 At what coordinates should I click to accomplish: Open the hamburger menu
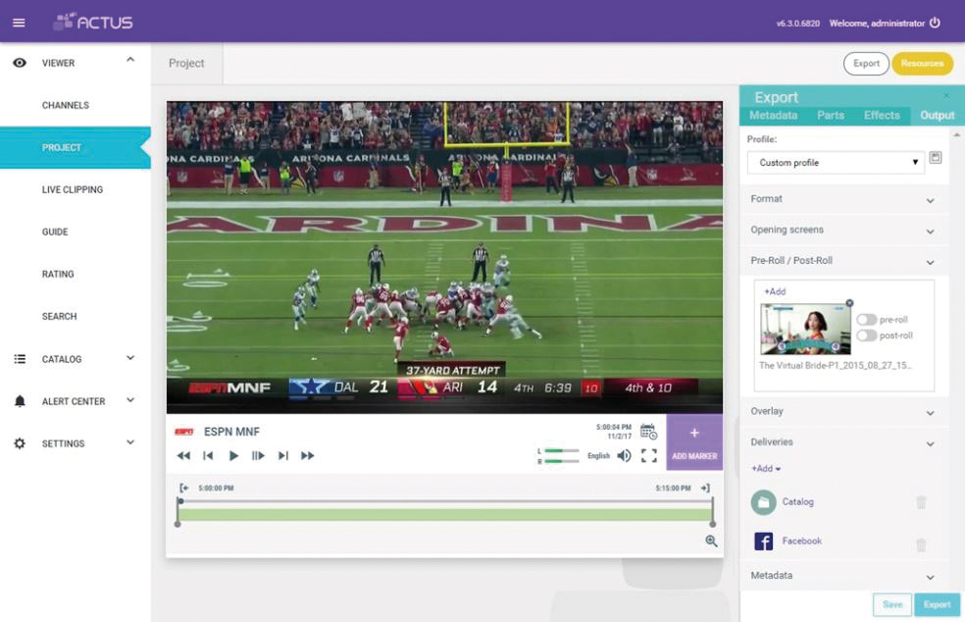click(19, 23)
